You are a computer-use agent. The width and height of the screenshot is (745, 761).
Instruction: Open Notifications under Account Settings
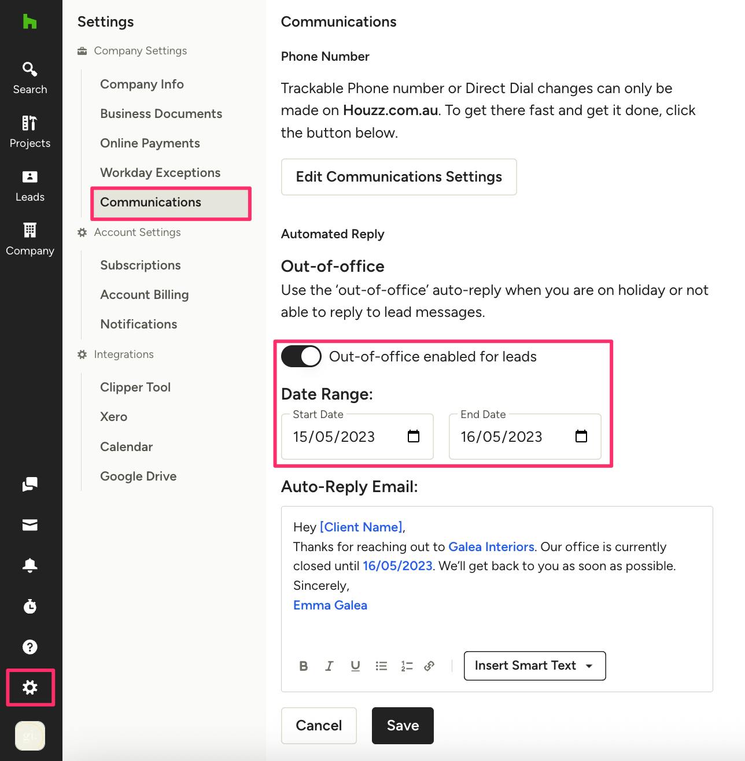tap(139, 324)
